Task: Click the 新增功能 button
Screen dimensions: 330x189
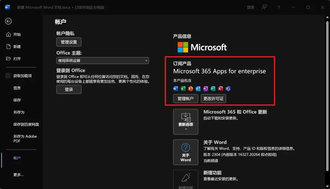Action: point(186,180)
